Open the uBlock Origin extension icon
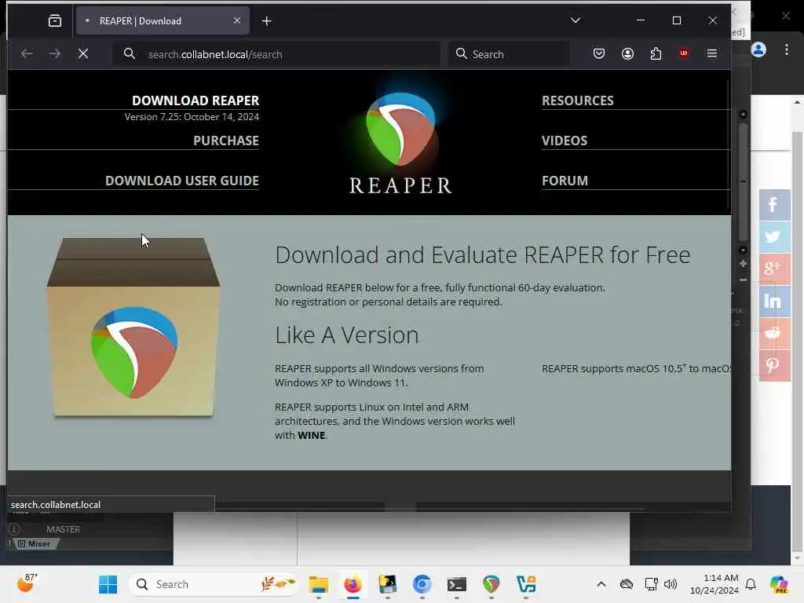Image resolution: width=804 pixels, height=603 pixels. pyautogui.click(x=684, y=53)
